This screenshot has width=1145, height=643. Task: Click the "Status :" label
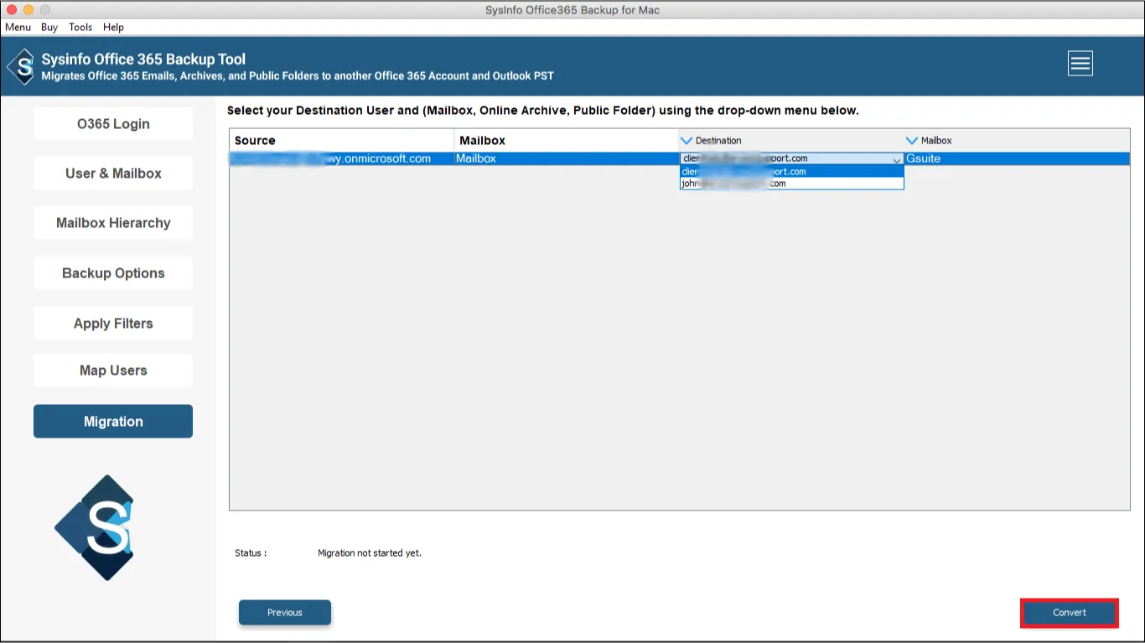pos(251,553)
